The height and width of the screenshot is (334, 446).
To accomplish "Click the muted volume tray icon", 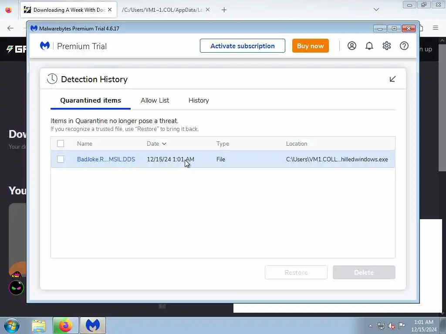I will click(x=392, y=326).
